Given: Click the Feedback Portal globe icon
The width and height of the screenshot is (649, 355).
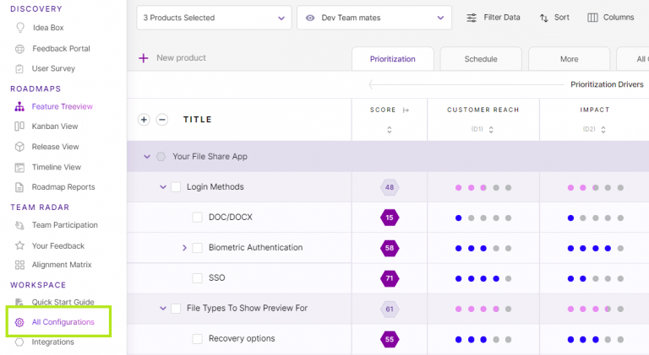Looking at the screenshot, I should point(19,49).
